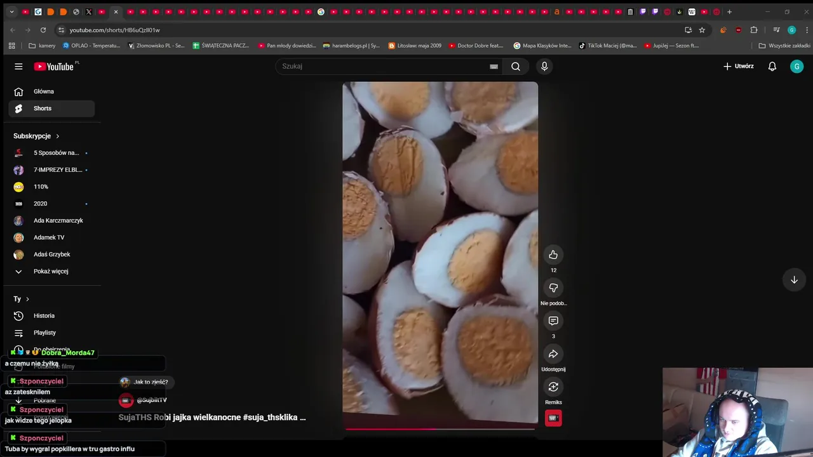Expand the SujaTHS short title description
The image size is (813, 457).
point(212,418)
